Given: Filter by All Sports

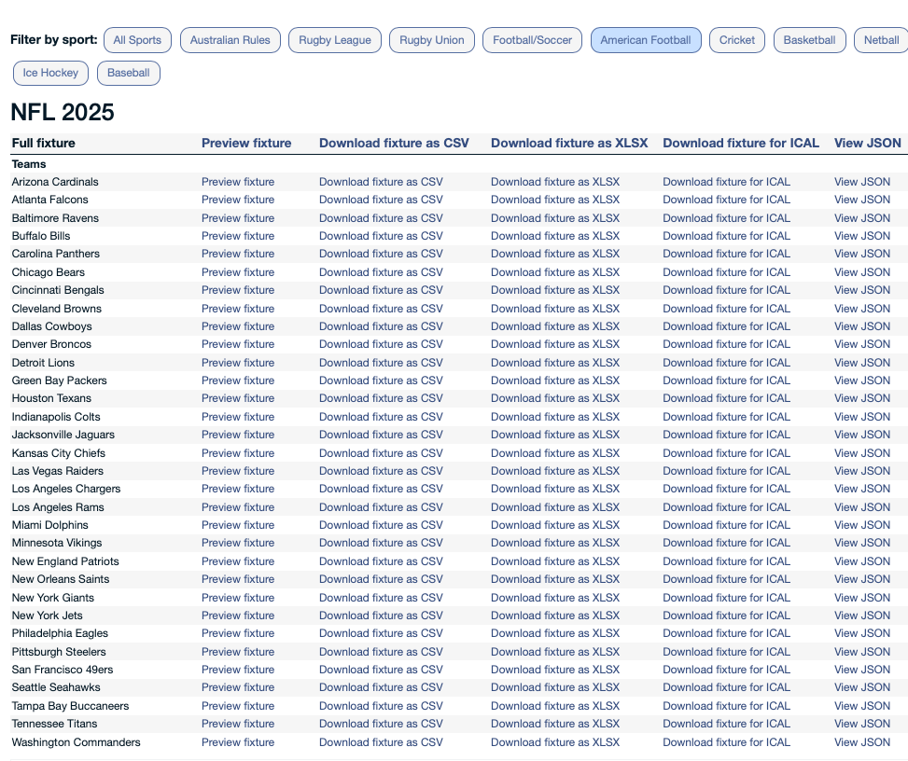Looking at the screenshot, I should (x=137, y=40).
